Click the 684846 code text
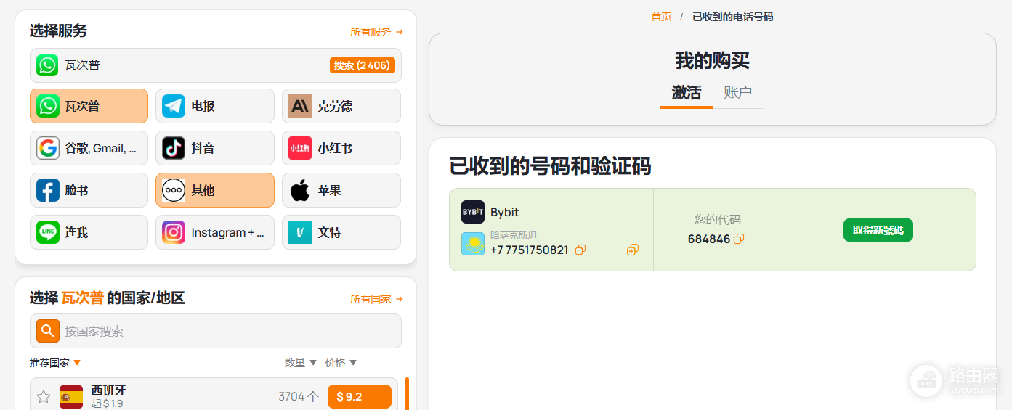 [709, 239]
